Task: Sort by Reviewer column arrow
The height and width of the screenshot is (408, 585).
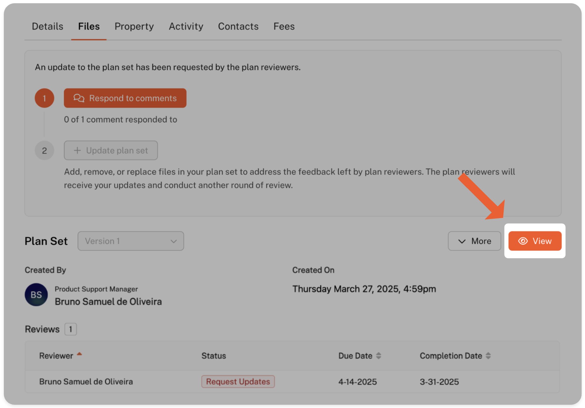Action: (x=79, y=354)
